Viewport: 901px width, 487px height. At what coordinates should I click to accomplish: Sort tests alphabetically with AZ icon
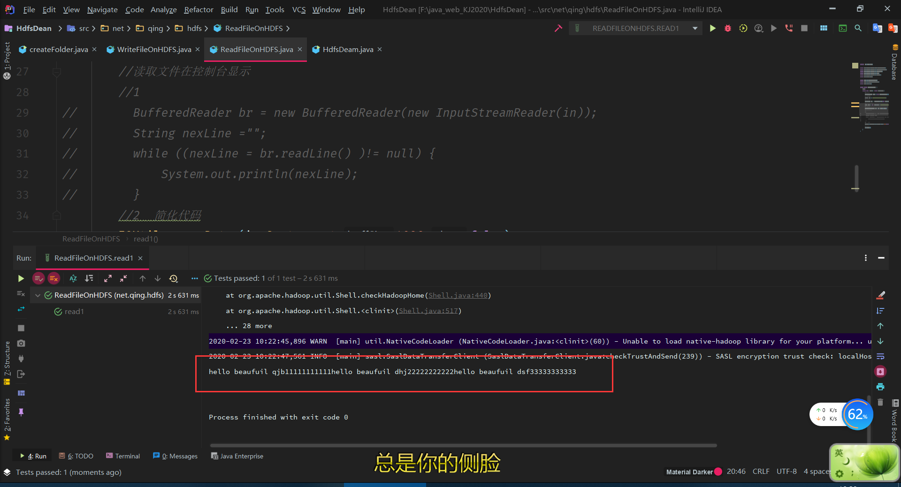click(73, 278)
